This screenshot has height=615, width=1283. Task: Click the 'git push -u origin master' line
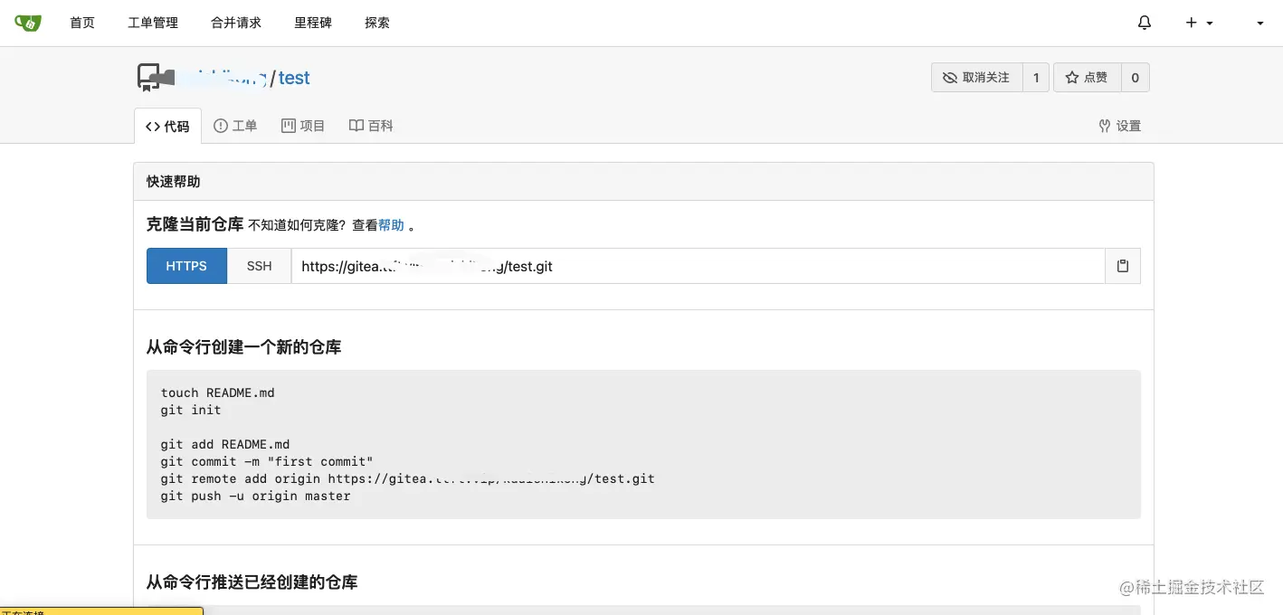point(256,496)
